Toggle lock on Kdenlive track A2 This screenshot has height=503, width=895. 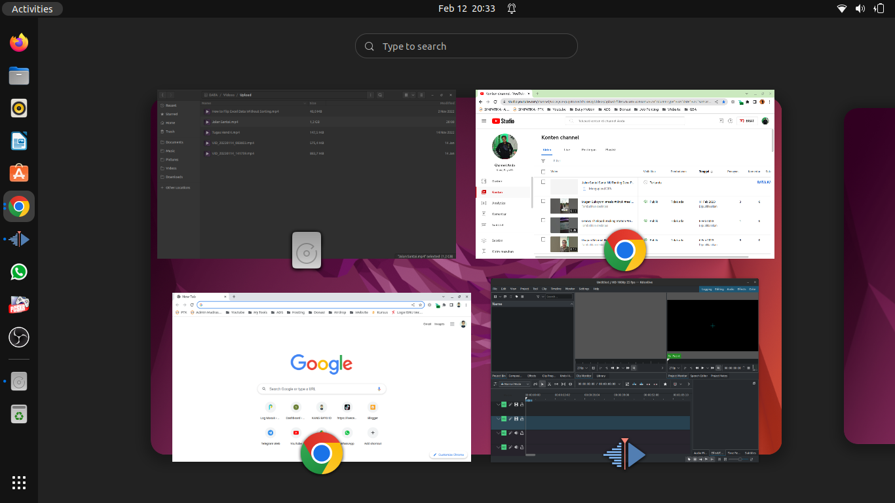(x=522, y=447)
